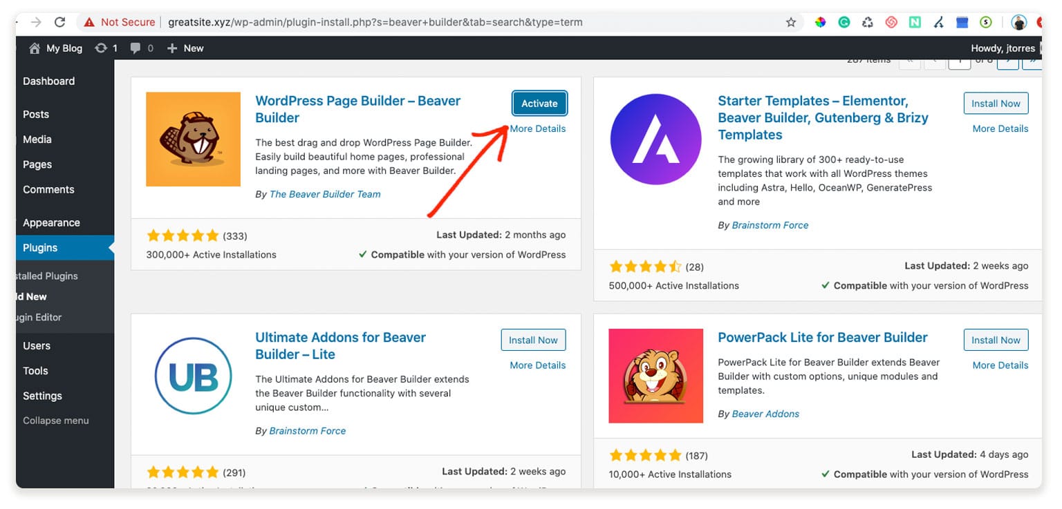Click 300,000+ Active Installations text
This screenshot has width=1062, height=509.
coord(211,255)
